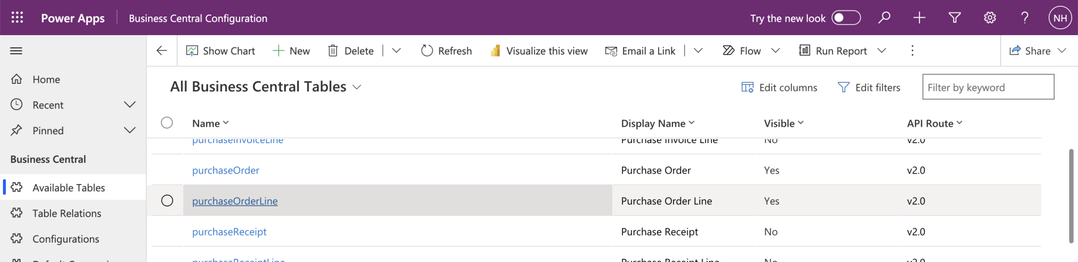Click the Filter by keyword field
Screen dimensions: 1078x262
988,87
